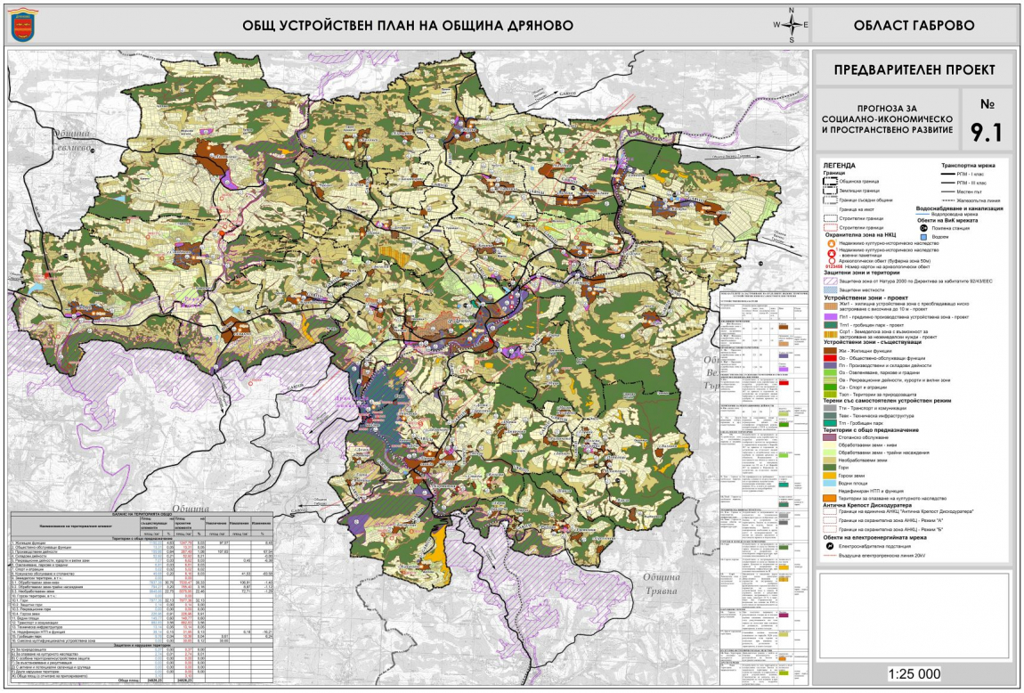Click the Охранителна зона на НКЦ heading
Viewport: 1024px width, 693px height.
(861, 235)
